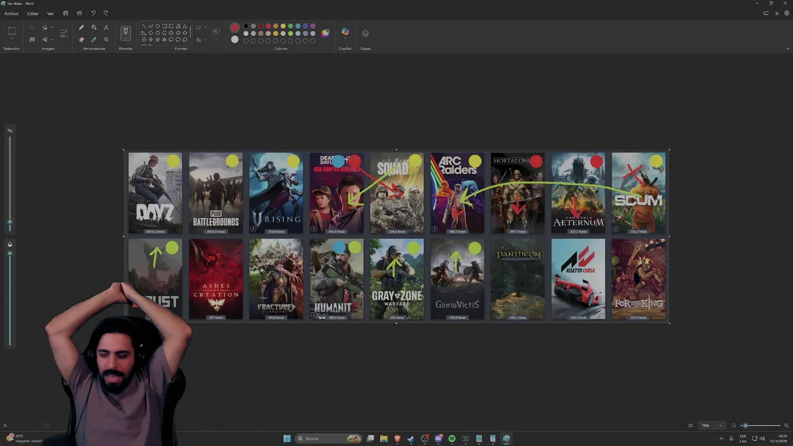This screenshot has height=446, width=793.
Task: Click the Fit to window icon
Action: (x=691, y=426)
